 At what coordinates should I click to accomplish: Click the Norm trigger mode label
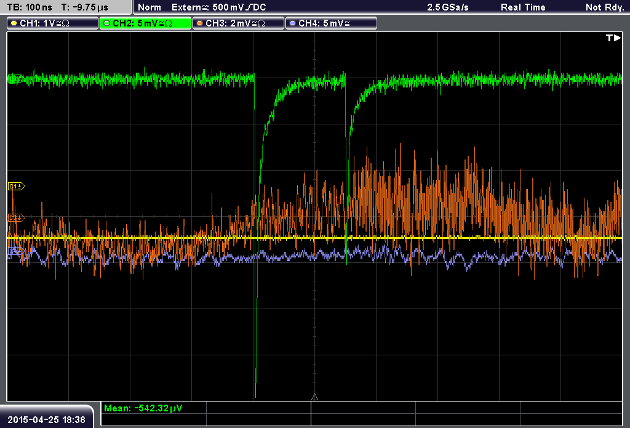point(150,7)
